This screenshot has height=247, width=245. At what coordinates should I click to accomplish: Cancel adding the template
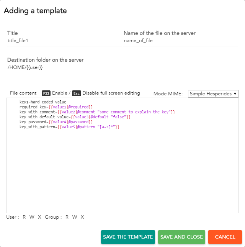[225, 237]
